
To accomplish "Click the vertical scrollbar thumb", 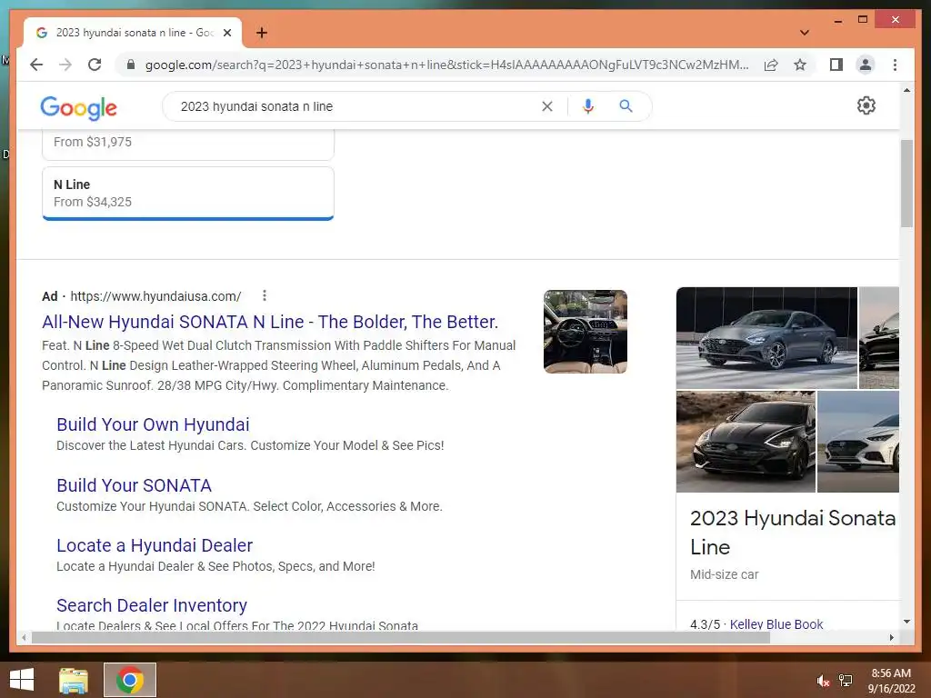I will point(906,184).
